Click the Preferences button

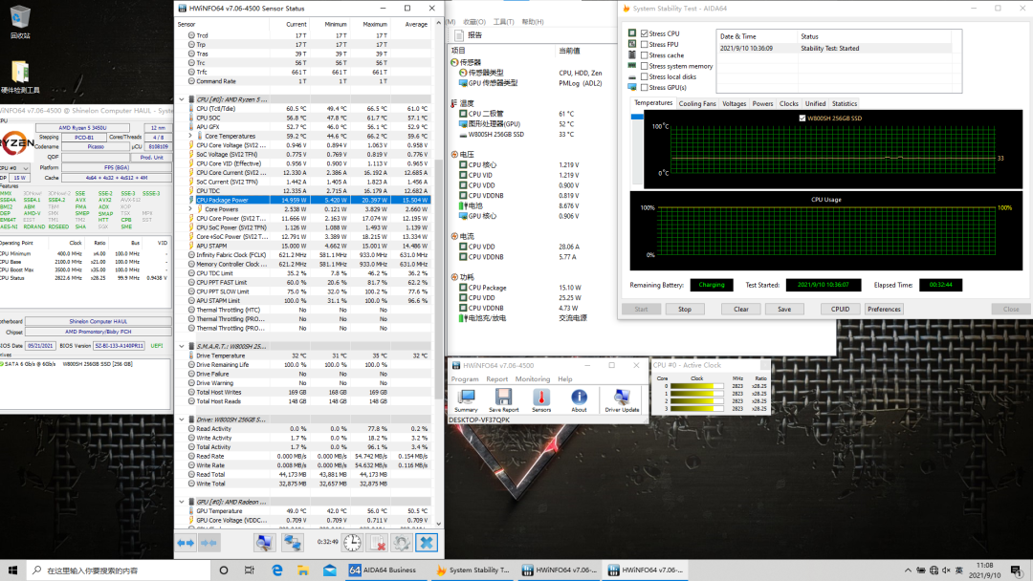[884, 309]
